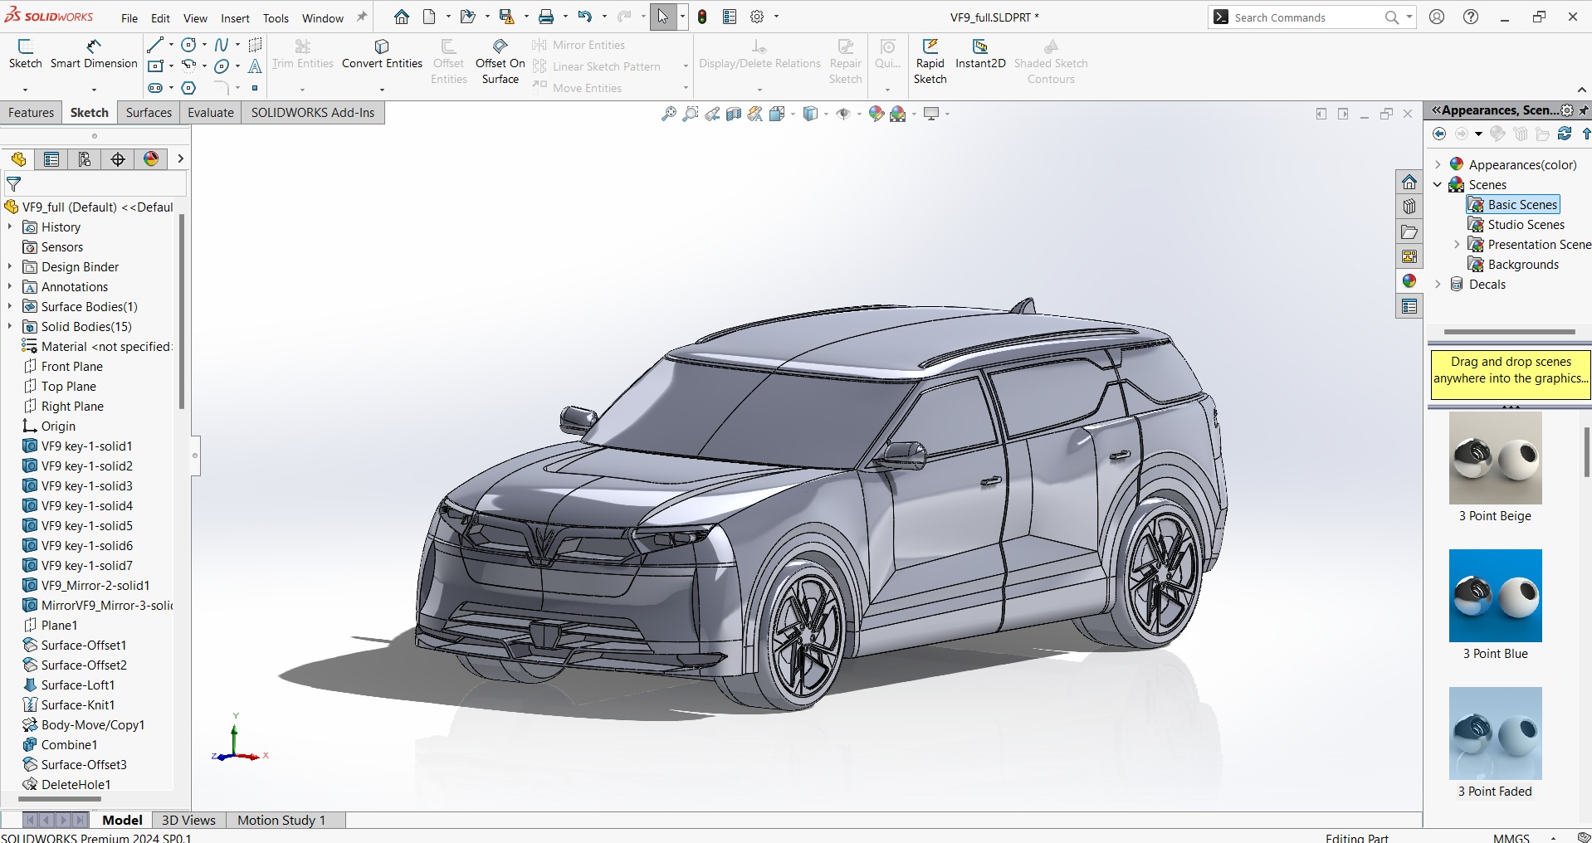Open the Motion Study 1 tab

[281, 820]
